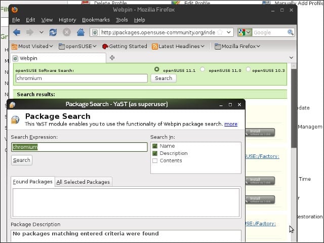Select the openSUSE 11.0 radio button
This screenshot has width=324, height=243.
[202, 69]
